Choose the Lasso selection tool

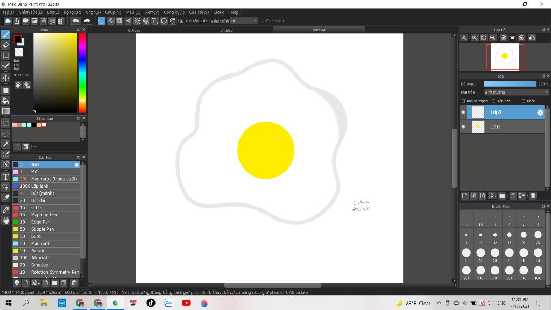tap(5, 133)
